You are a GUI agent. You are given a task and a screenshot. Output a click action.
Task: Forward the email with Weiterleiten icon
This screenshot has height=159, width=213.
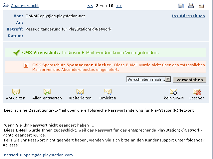[x=80, y=92]
